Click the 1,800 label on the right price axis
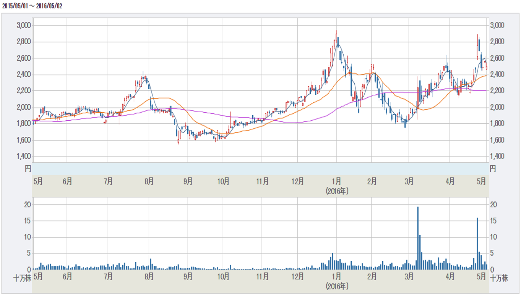Viewport: 521px width, 294px height. coord(497,124)
